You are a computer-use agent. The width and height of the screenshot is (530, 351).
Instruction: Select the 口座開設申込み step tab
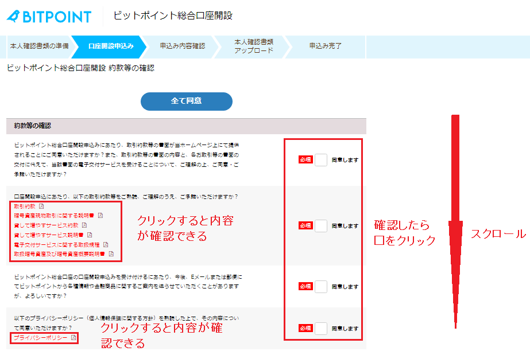tap(111, 46)
